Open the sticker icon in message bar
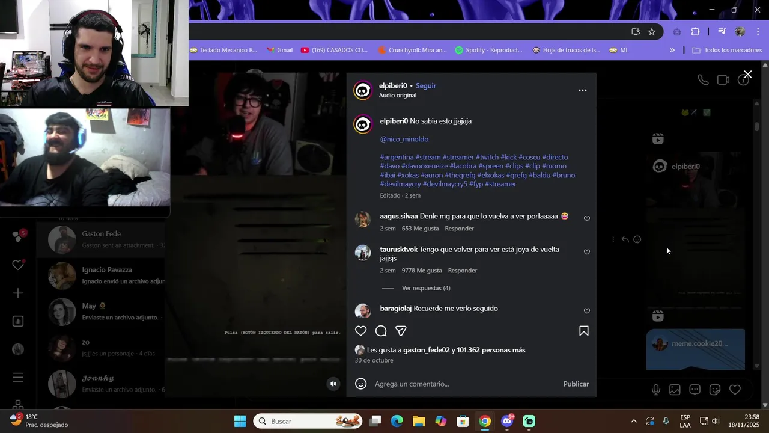Viewport: 769px width, 433px height. tap(715, 390)
